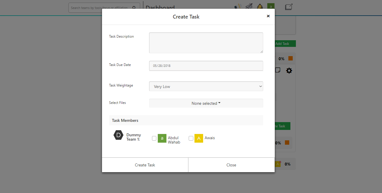Click the green user avatar in header
Screen dimensions: 382x193
coord(271,6)
